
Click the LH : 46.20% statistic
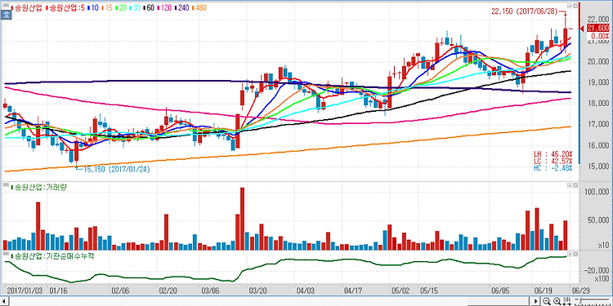coord(553,154)
